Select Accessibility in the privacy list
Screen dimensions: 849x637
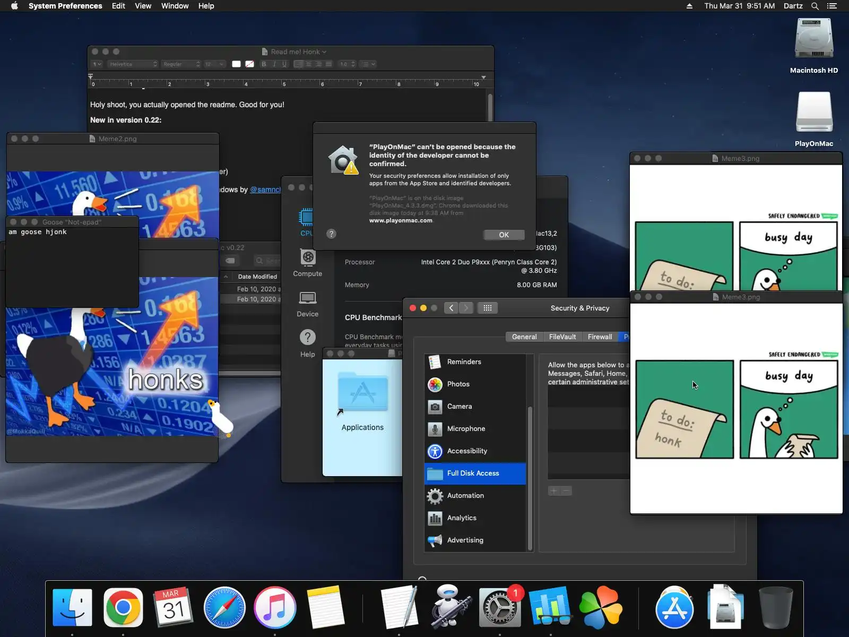pyautogui.click(x=475, y=451)
